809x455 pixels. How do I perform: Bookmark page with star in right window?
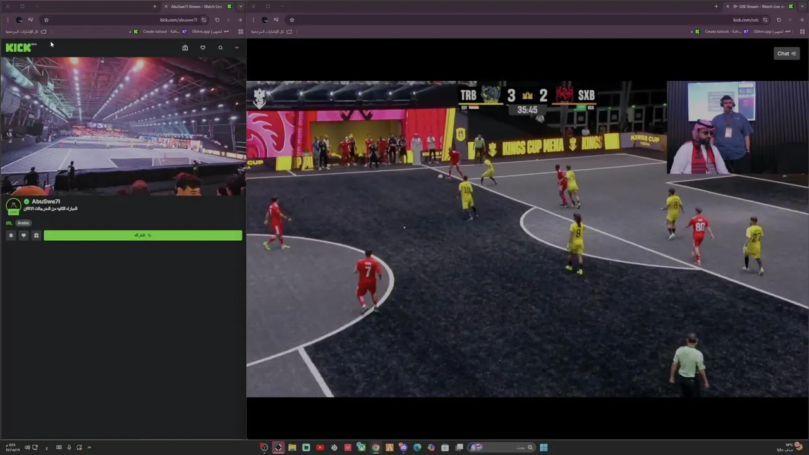(x=291, y=20)
